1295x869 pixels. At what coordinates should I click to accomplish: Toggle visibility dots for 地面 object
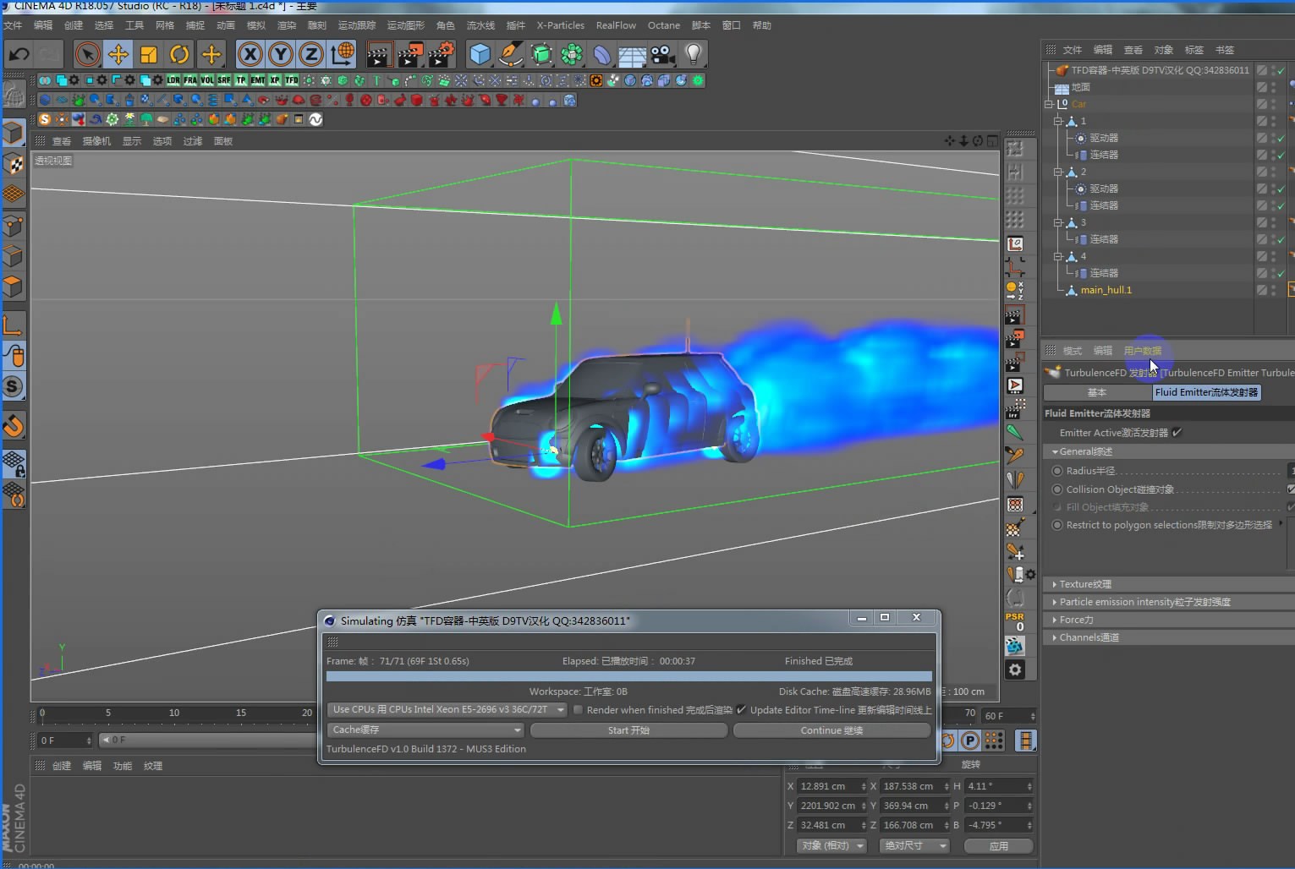pyautogui.click(x=1274, y=87)
